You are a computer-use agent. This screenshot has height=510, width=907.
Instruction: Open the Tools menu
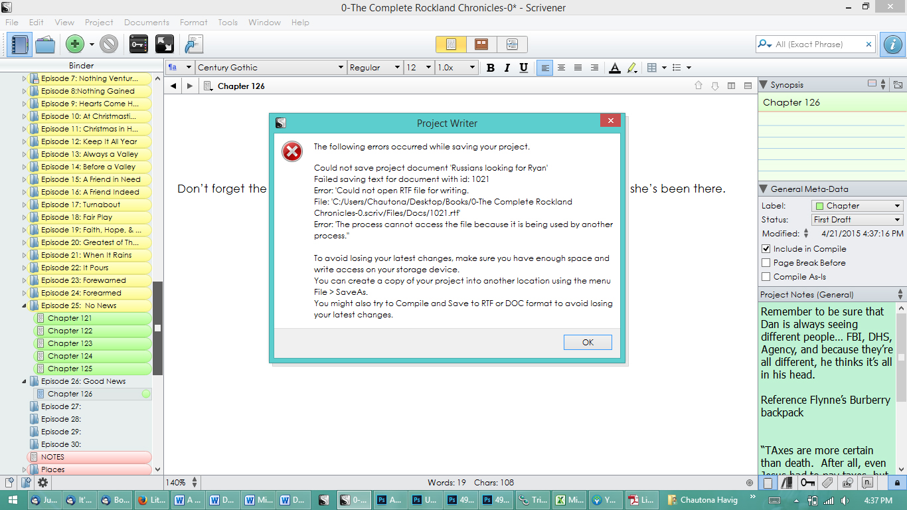click(228, 23)
